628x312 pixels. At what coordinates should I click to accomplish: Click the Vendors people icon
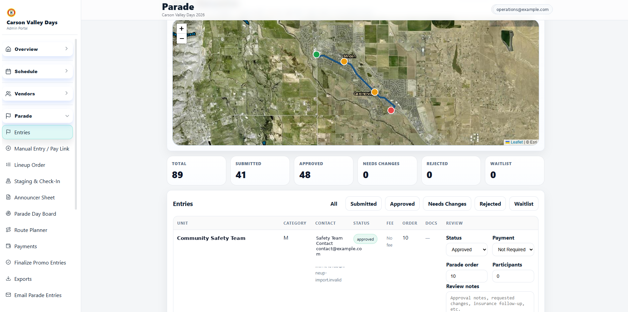click(x=8, y=94)
